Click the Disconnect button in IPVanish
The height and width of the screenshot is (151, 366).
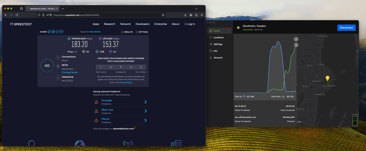pyautogui.click(x=346, y=28)
